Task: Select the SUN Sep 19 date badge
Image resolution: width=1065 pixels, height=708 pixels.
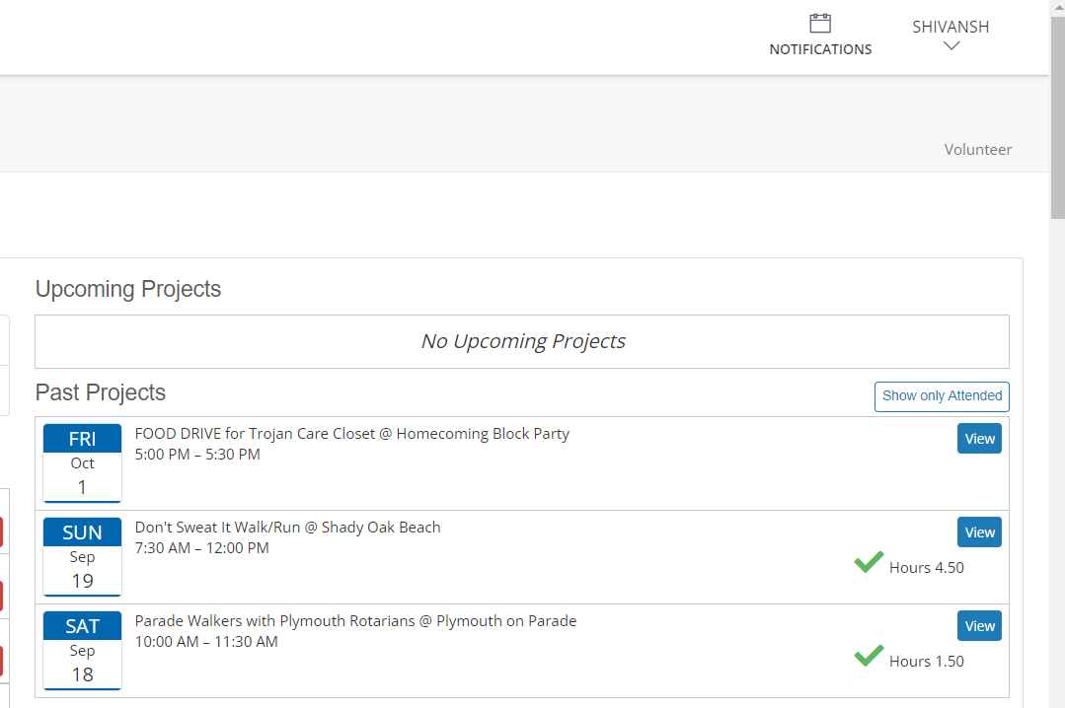Action: click(83, 556)
